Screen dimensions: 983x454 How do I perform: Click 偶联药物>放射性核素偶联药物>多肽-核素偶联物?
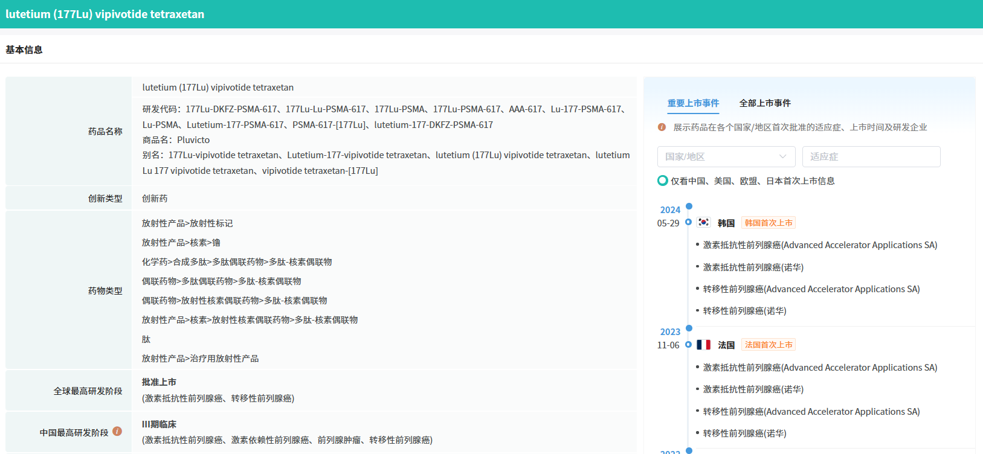click(x=234, y=301)
